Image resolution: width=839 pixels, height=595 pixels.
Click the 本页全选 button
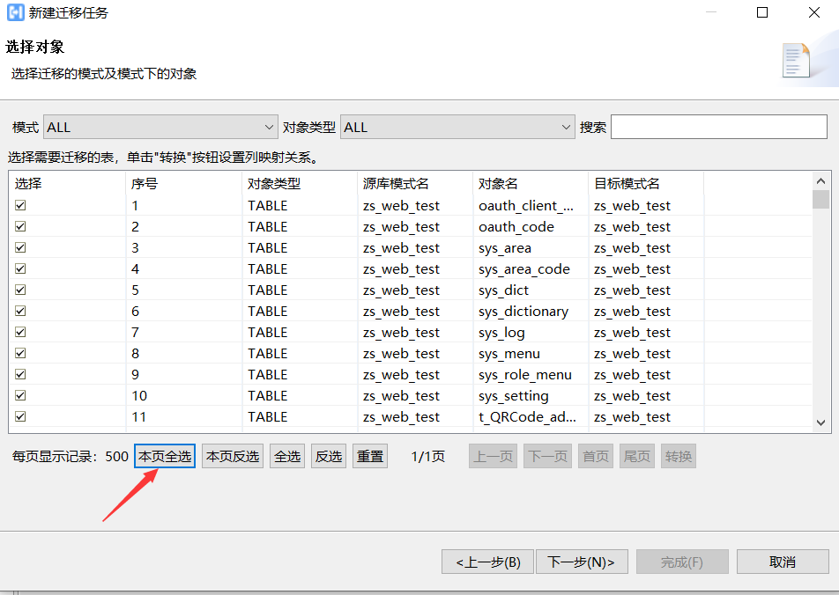164,456
